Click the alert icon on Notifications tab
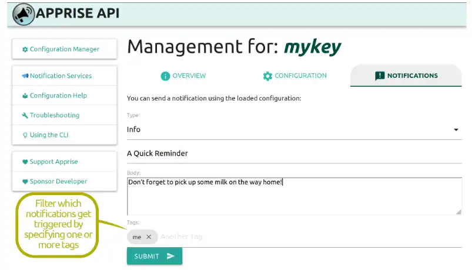 point(380,76)
